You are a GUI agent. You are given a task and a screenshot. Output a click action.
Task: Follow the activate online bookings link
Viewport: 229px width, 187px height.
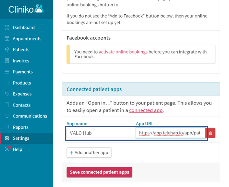coord(123,52)
